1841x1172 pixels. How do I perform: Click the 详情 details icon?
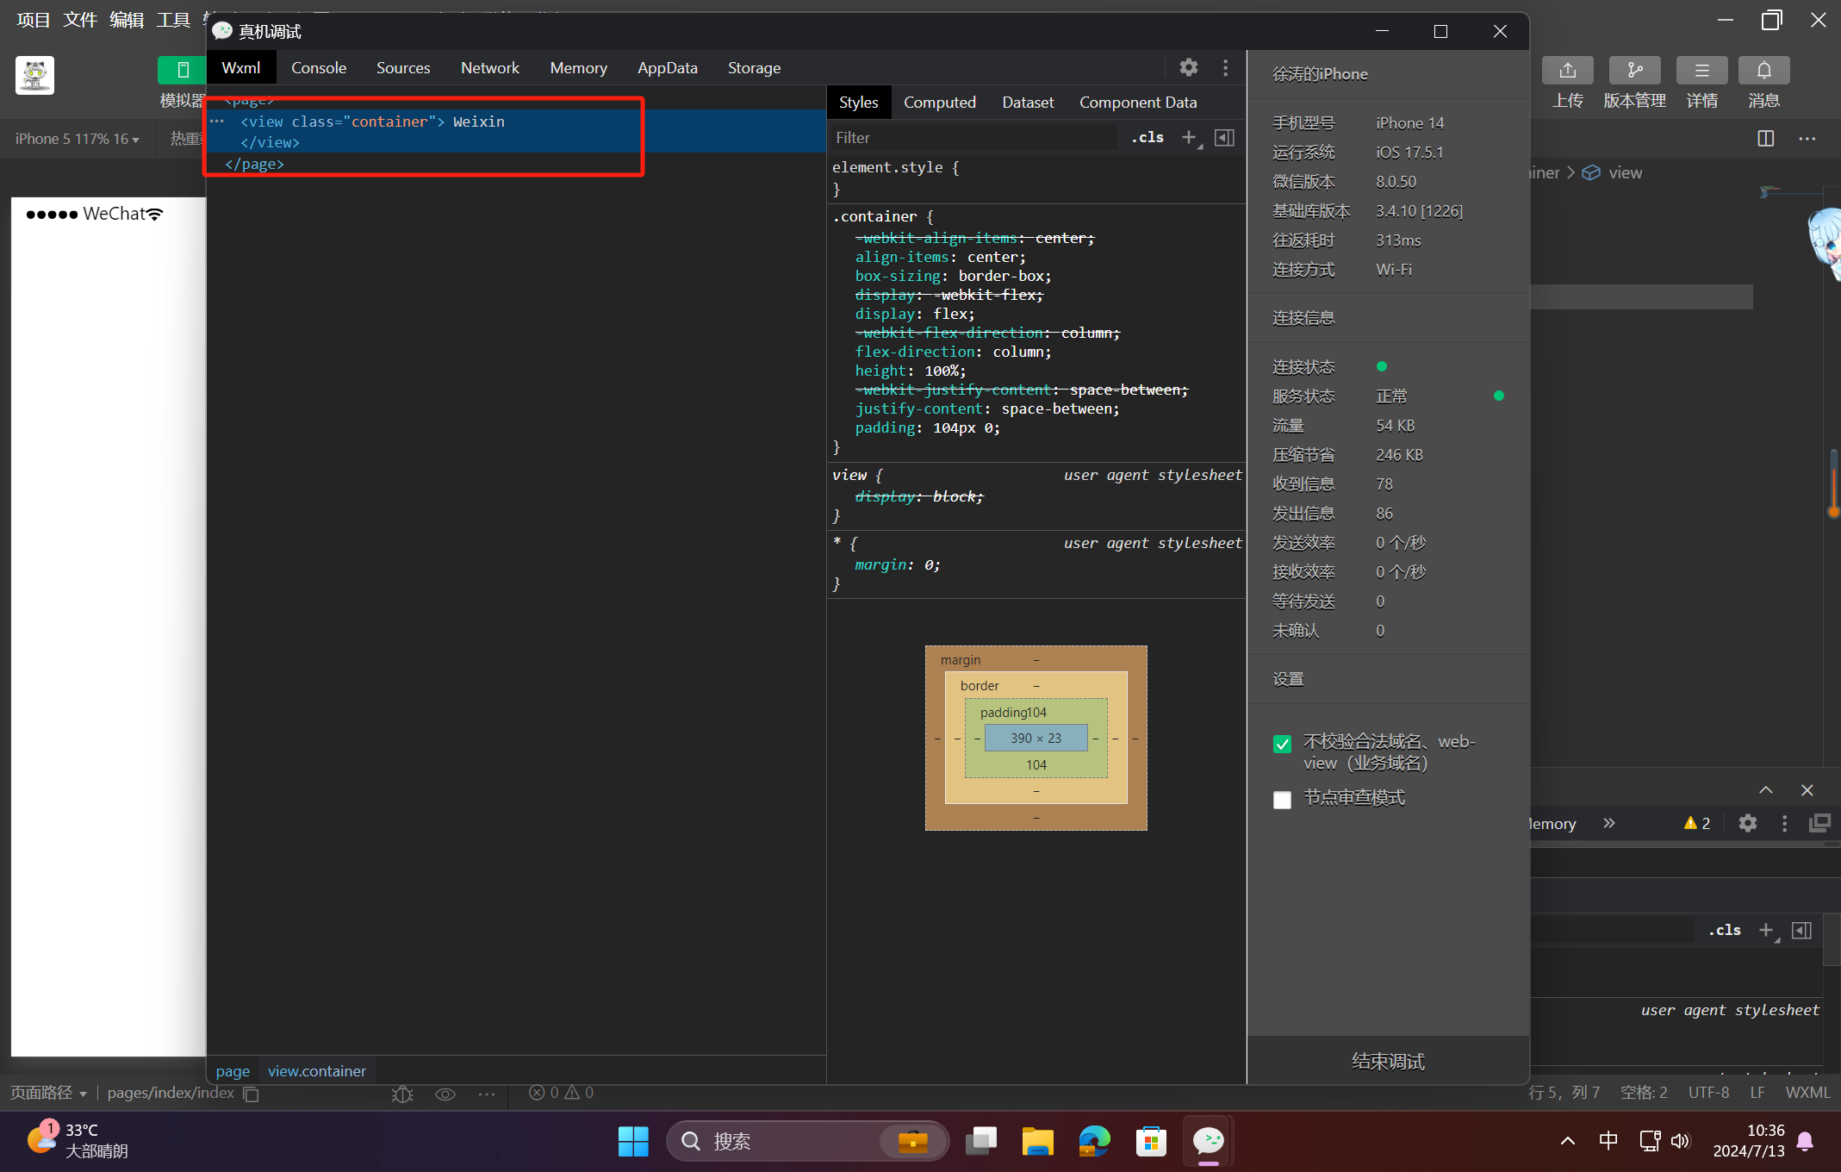[1701, 71]
